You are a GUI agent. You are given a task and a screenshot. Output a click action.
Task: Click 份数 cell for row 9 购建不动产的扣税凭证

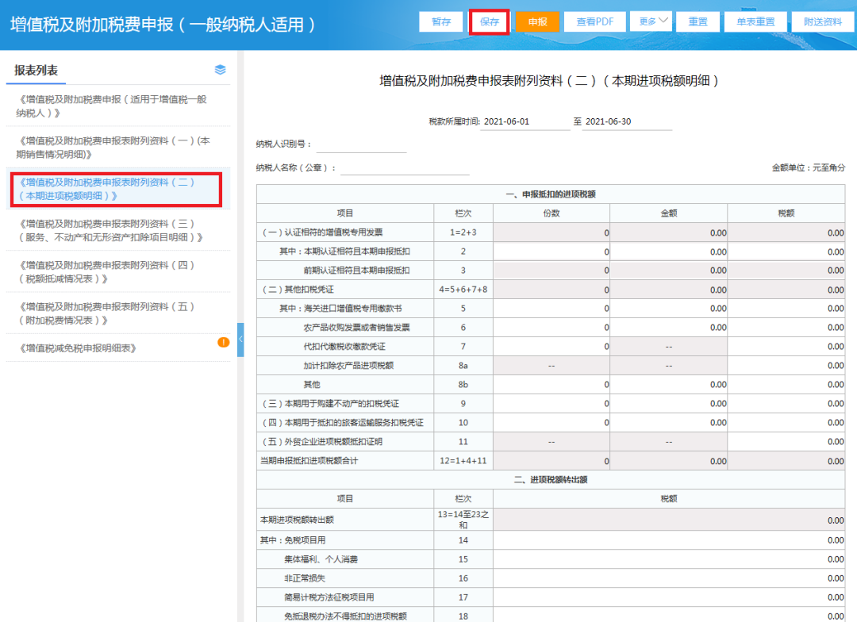551,404
